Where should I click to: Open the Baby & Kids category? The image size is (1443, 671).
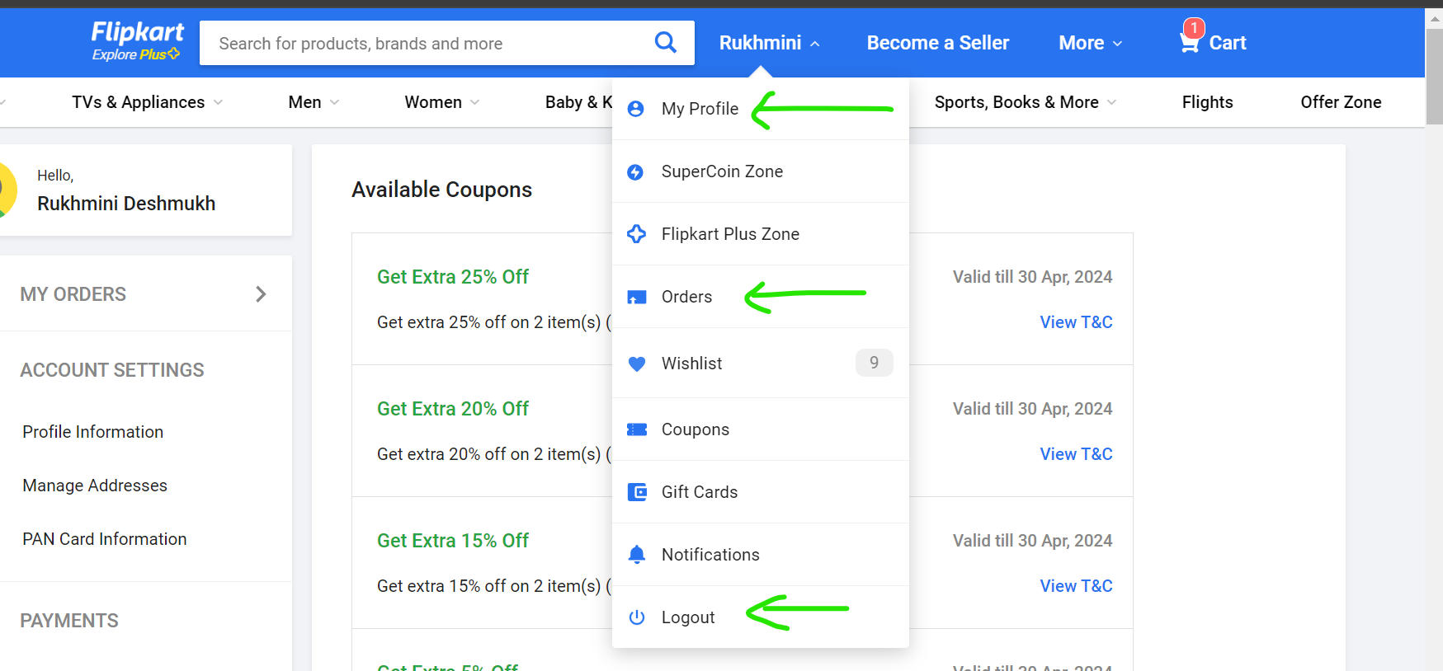tap(578, 102)
